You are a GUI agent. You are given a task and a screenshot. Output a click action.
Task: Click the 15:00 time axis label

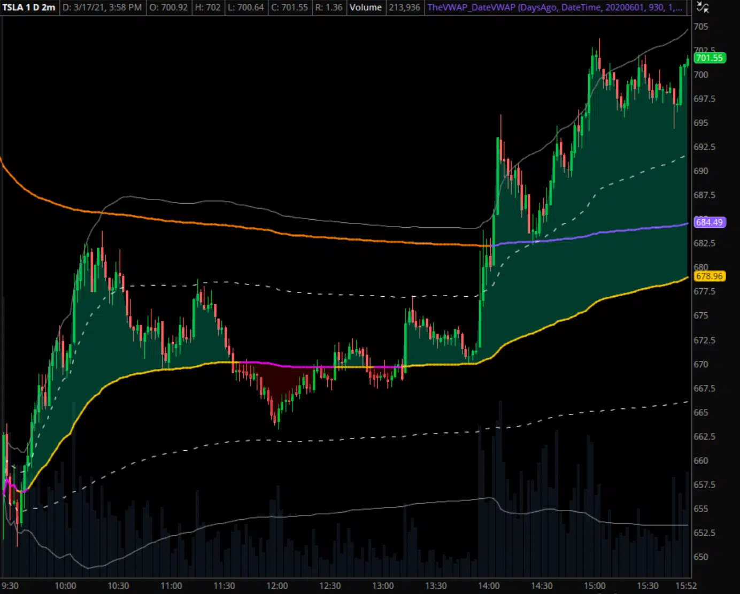(x=595, y=586)
